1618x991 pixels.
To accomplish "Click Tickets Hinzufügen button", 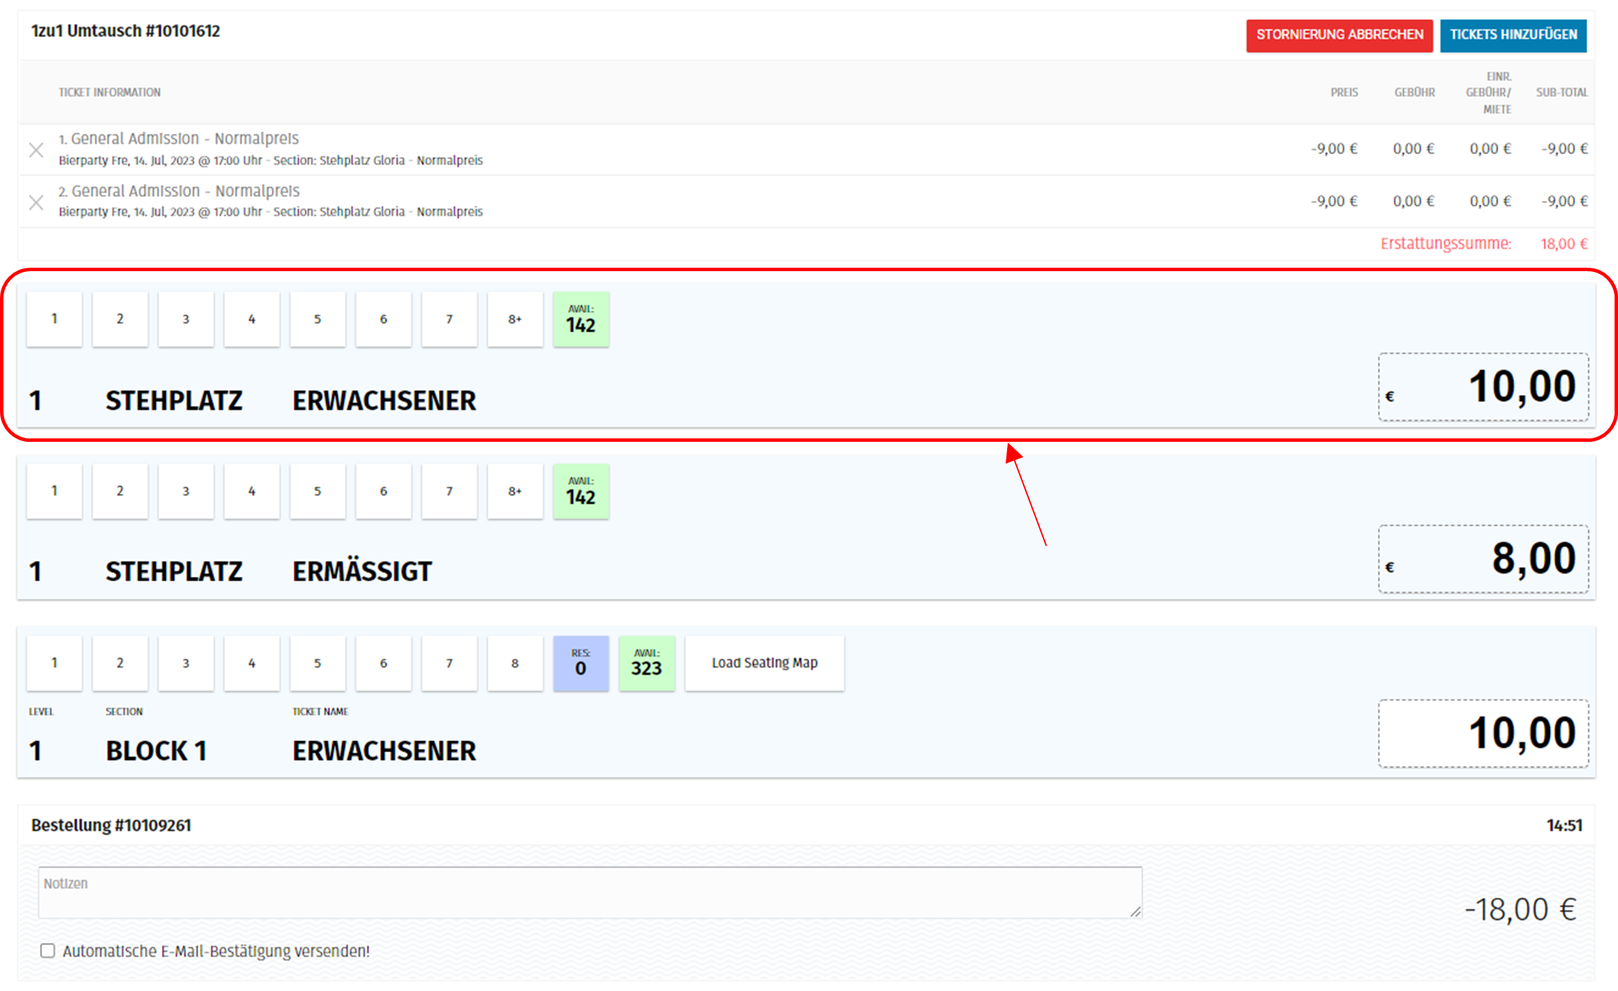I will 1513,35.
